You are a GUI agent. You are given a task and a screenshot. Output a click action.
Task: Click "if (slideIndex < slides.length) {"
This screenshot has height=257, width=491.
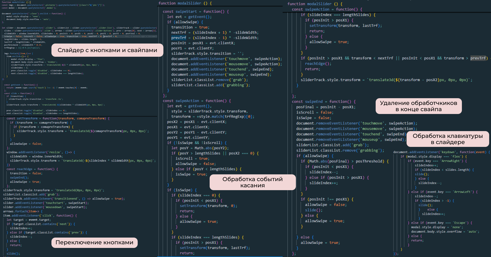click(x=444, y=170)
